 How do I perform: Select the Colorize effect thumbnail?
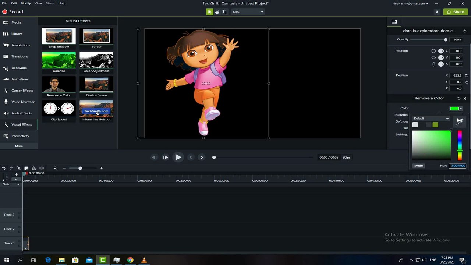[59, 60]
